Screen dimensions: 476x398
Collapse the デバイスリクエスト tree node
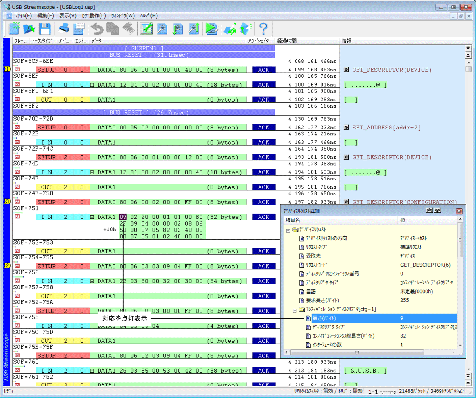click(x=288, y=230)
